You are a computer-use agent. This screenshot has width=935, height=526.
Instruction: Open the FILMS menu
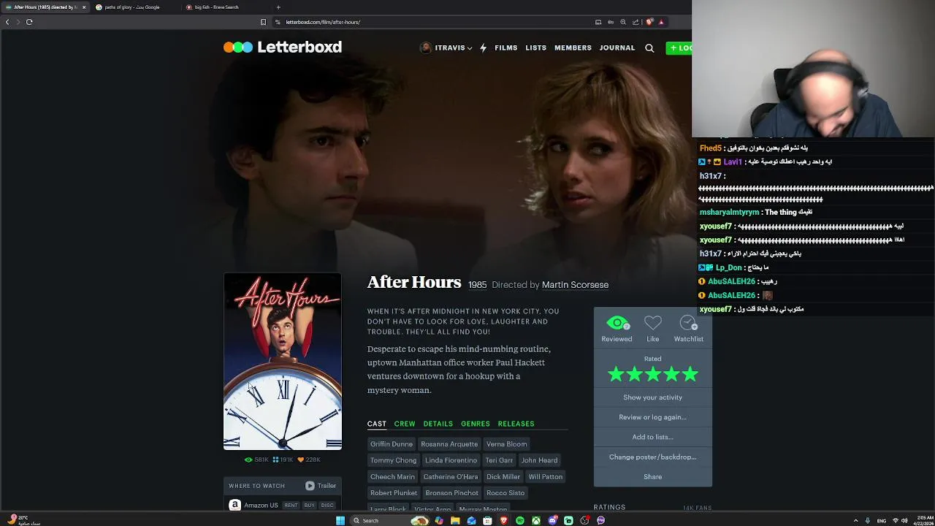tap(505, 47)
